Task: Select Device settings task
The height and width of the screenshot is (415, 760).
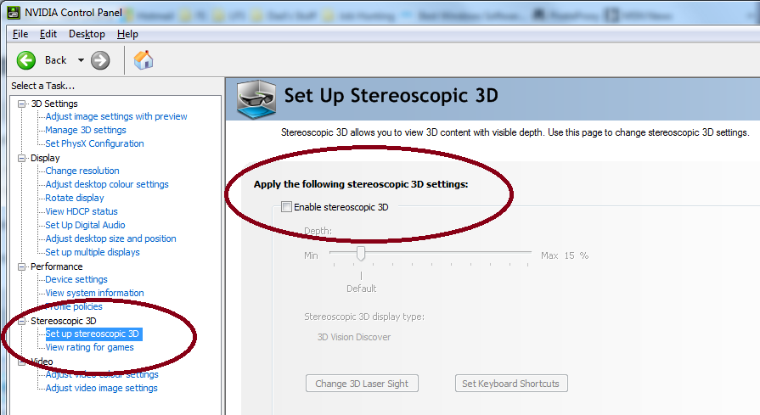Action: pos(76,279)
